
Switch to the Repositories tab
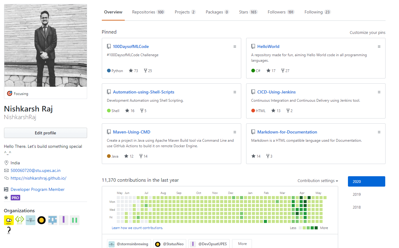point(144,12)
